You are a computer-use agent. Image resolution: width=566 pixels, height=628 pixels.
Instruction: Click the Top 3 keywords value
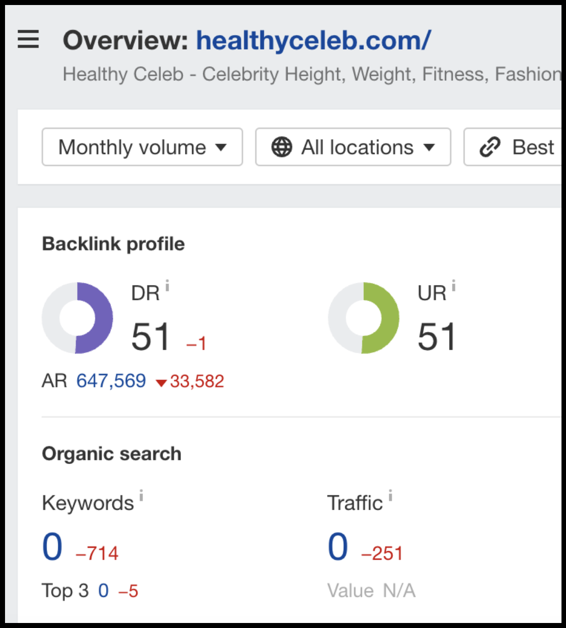[103, 590]
